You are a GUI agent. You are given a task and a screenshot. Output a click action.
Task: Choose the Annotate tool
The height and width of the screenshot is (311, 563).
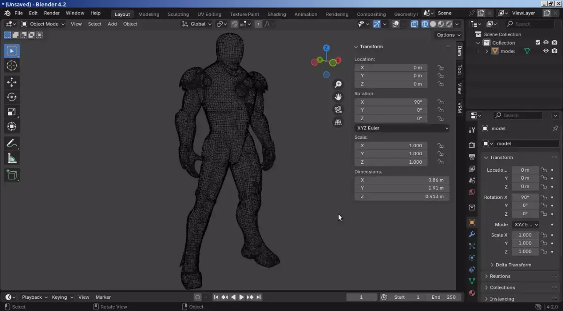pos(12,143)
